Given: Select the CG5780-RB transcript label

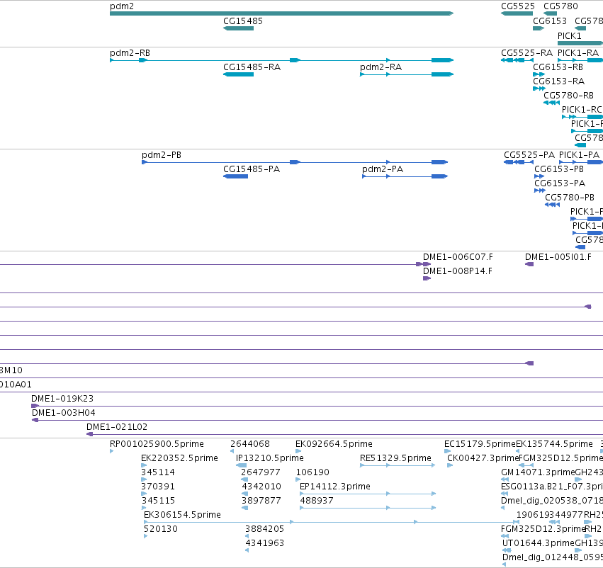Looking at the screenshot, I should pyautogui.click(x=568, y=96).
